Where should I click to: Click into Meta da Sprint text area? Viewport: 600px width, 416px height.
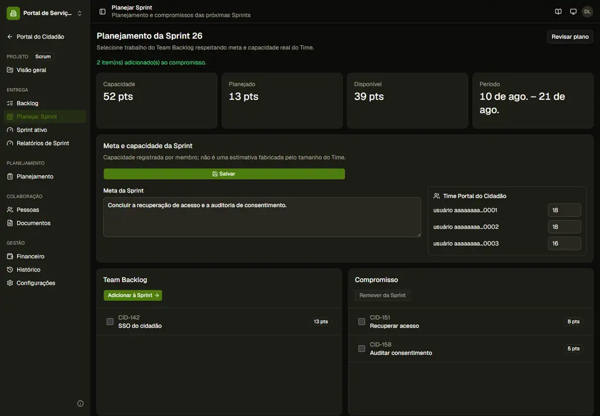coord(262,217)
